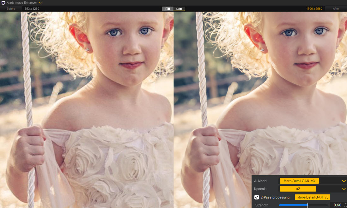The width and height of the screenshot is (347, 208).
Task: Click the 2-Pass More-Detail GAN v3 model button
Action: [x=312, y=197]
